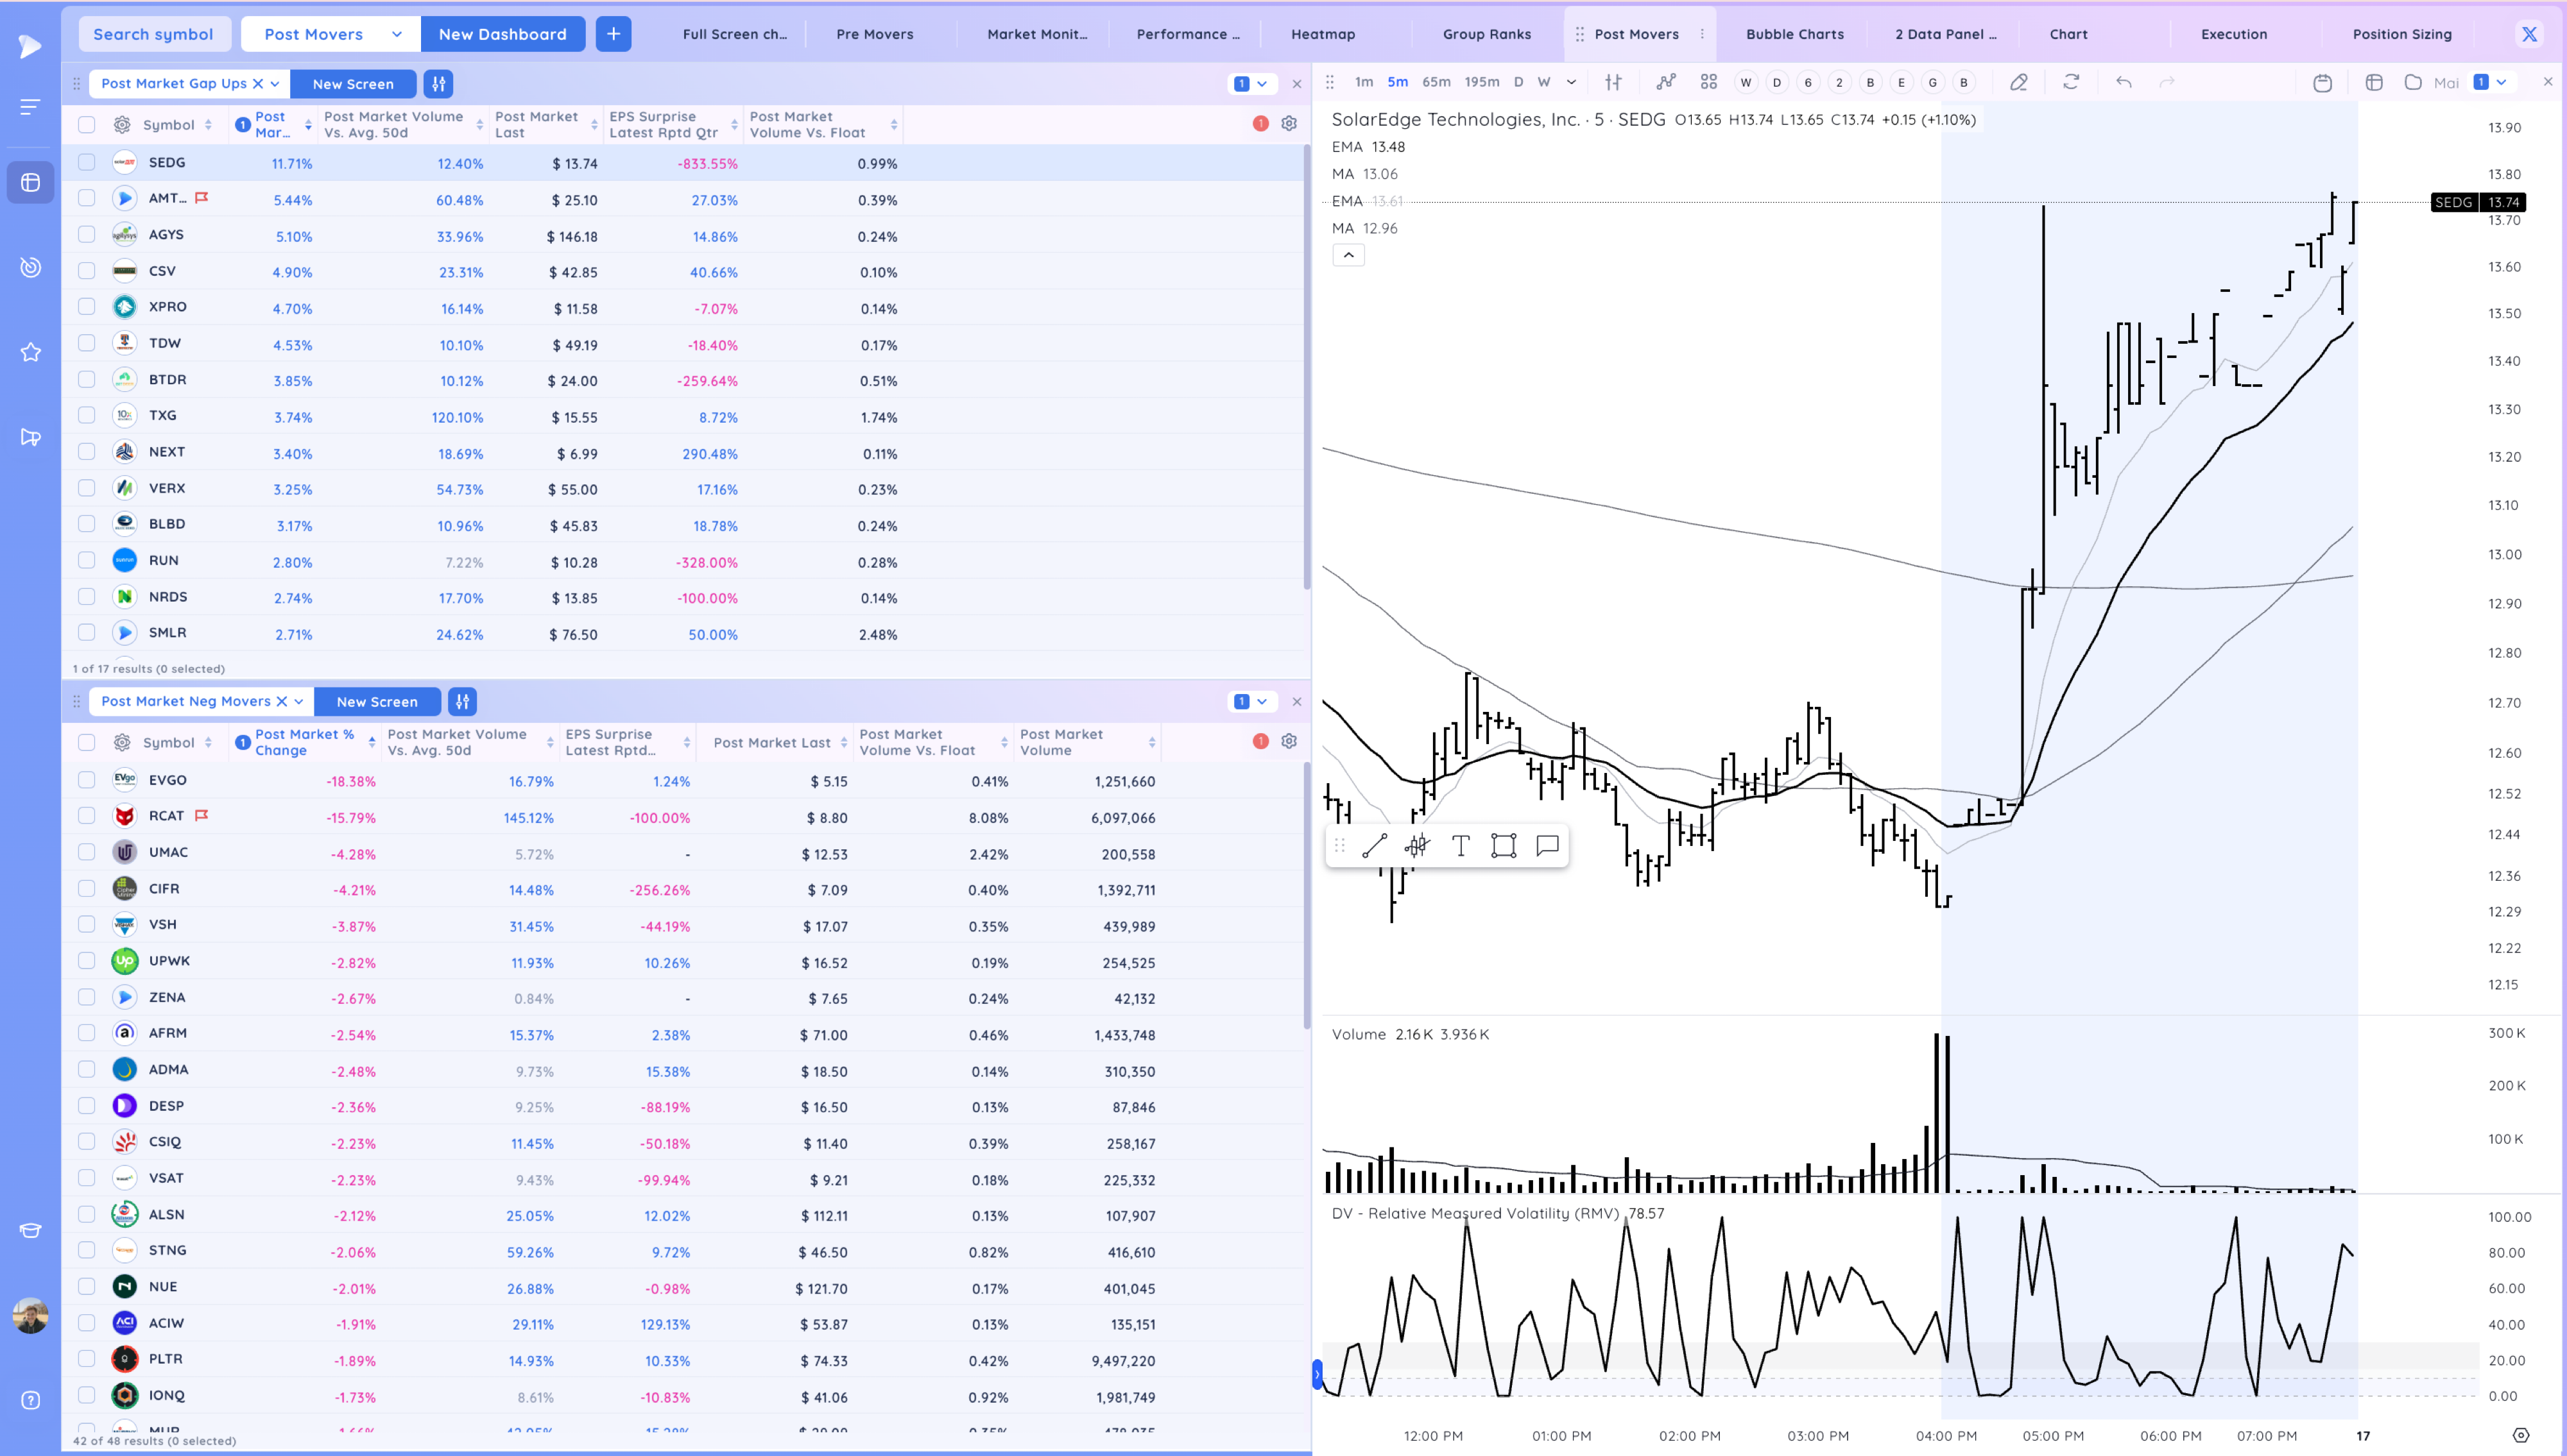Check the EVGO row checkbox

pyautogui.click(x=87, y=780)
